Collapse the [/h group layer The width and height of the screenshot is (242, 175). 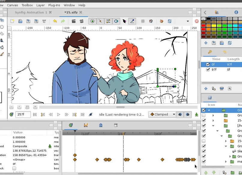click(213, 126)
